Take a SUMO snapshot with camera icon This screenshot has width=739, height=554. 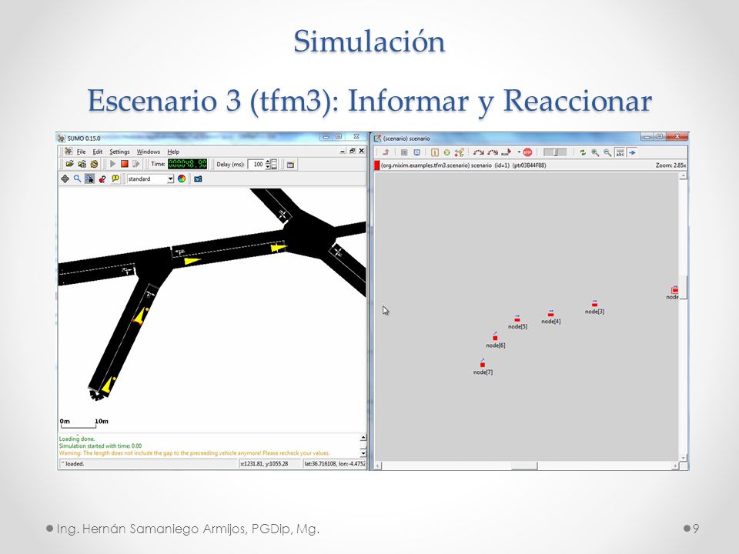tap(199, 179)
